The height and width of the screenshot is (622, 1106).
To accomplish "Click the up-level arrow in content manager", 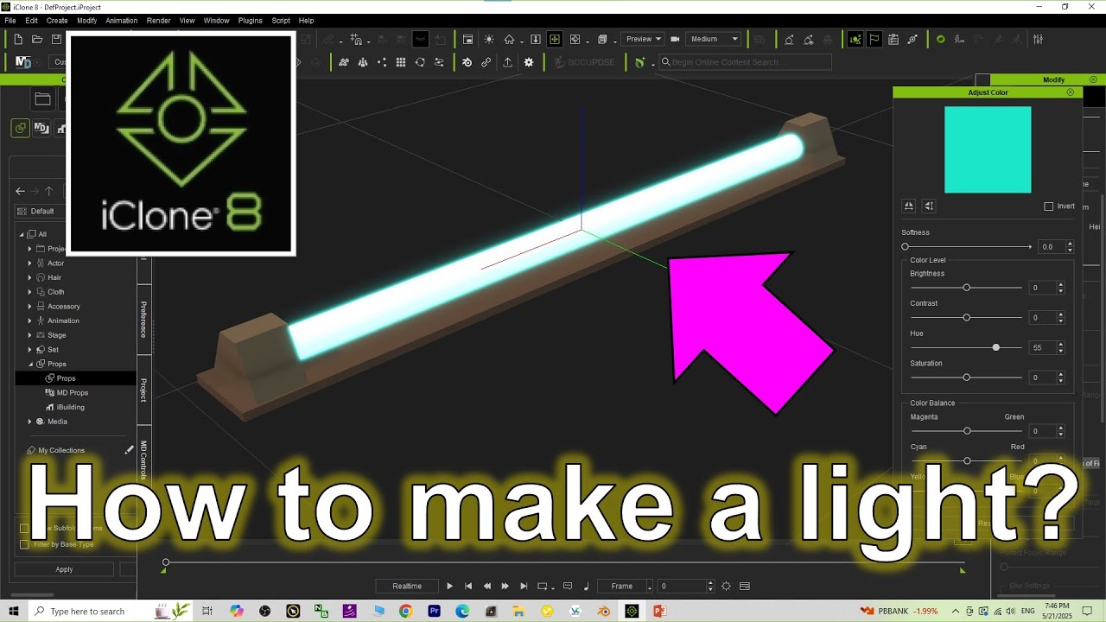I will [49, 191].
